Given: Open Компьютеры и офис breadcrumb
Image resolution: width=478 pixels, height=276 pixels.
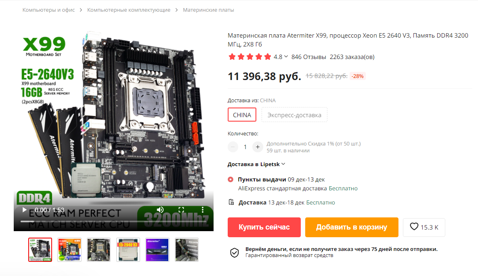Looking at the screenshot, I should (48, 10).
